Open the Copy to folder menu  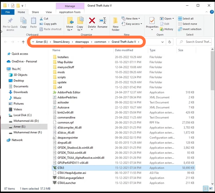click(x=80, y=24)
